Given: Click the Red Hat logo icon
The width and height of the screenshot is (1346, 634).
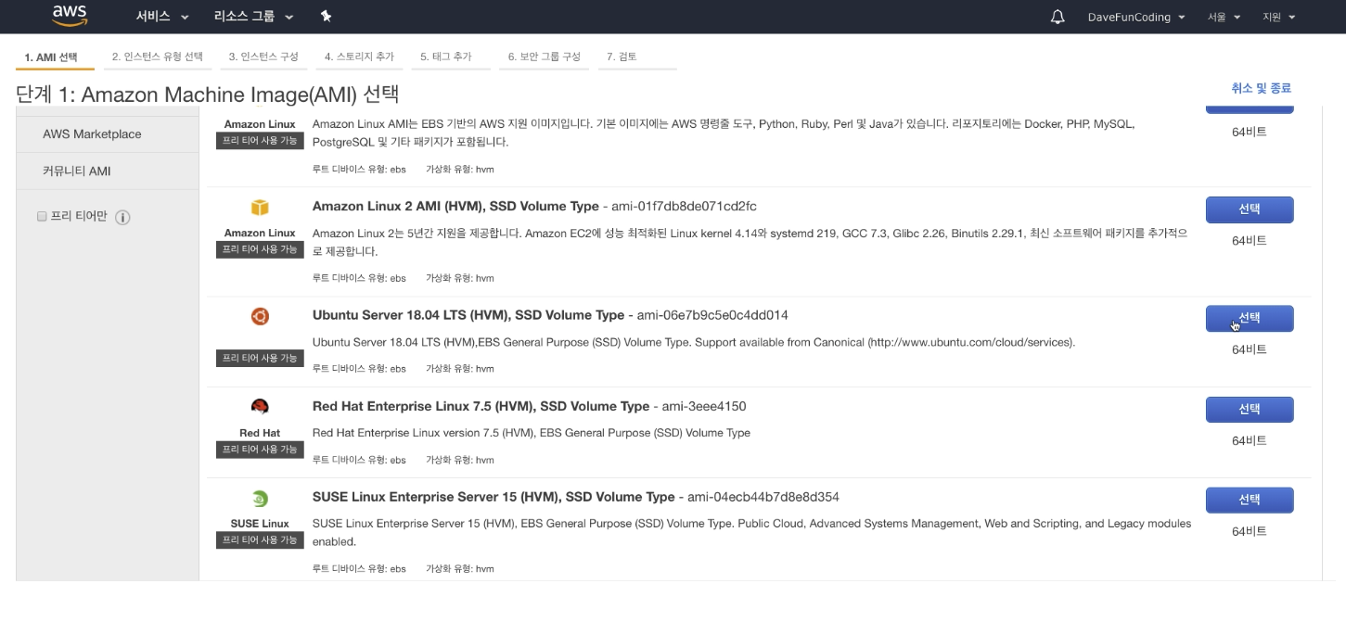Looking at the screenshot, I should pyautogui.click(x=260, y=406).
